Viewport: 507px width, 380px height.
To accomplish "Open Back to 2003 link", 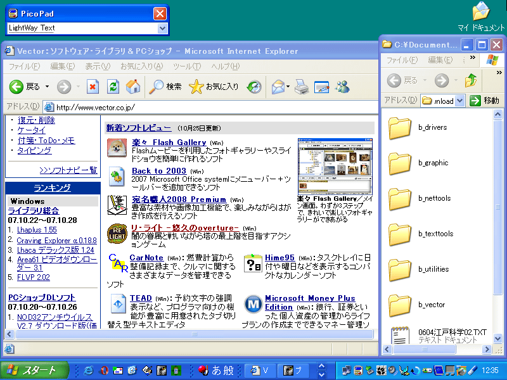I will click(x=159, y=171).
